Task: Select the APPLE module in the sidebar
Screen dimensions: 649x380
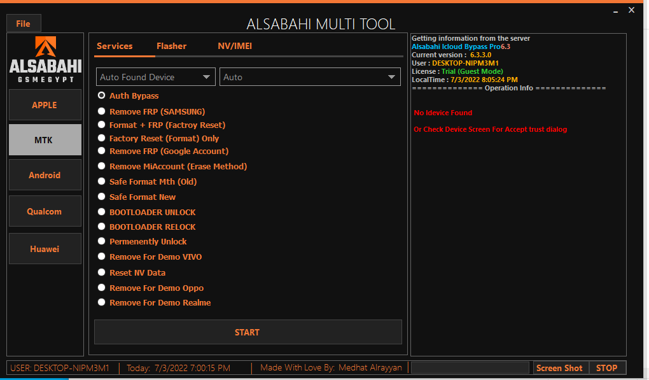Action: [x=45, y=104]
